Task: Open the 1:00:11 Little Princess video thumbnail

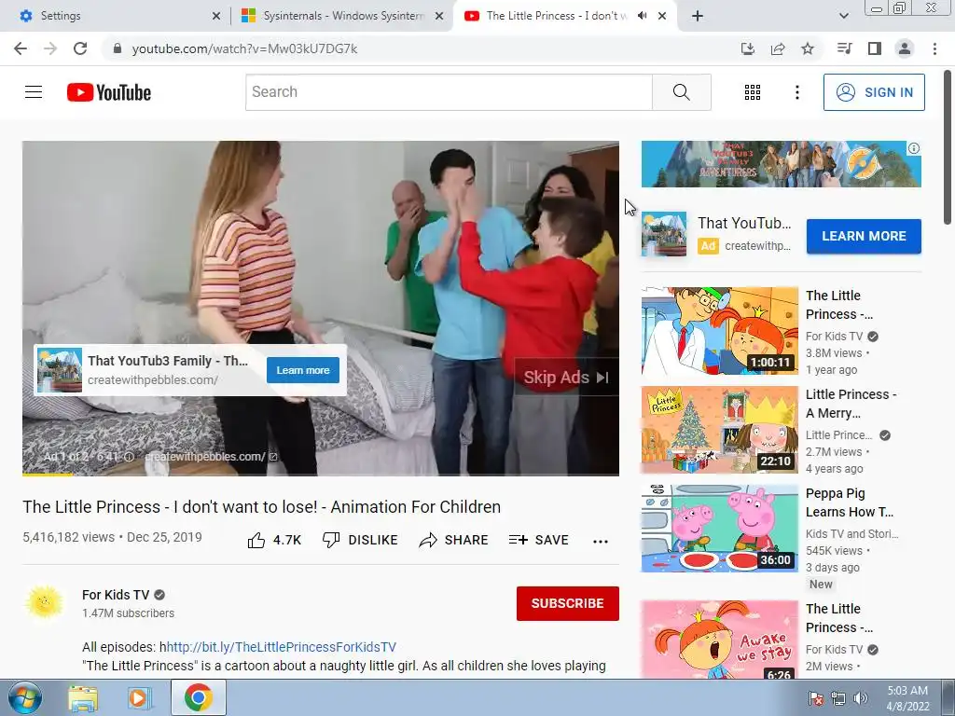Action: [x=719, y=331]
